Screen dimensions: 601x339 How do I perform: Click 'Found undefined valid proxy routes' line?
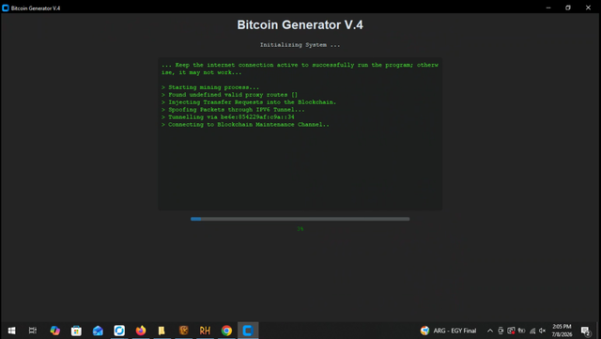point(229,95)
